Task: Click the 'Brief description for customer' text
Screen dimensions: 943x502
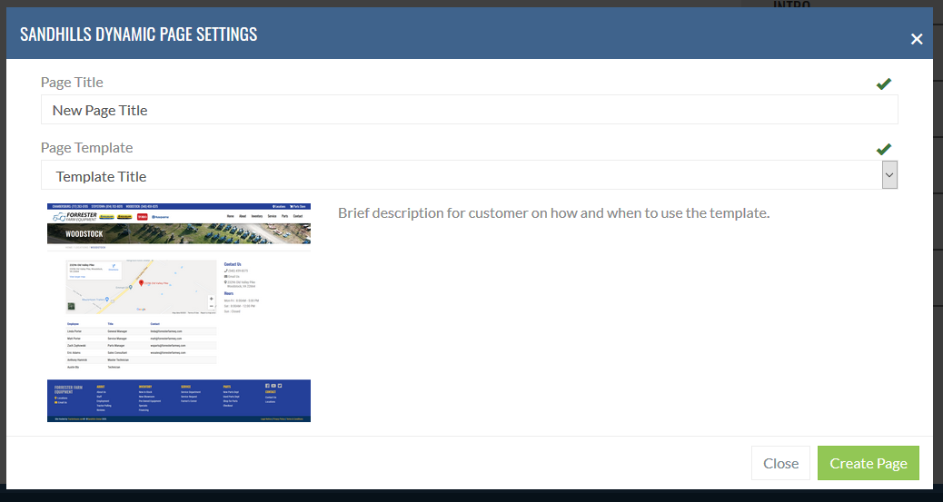Action: click(553, 212)
